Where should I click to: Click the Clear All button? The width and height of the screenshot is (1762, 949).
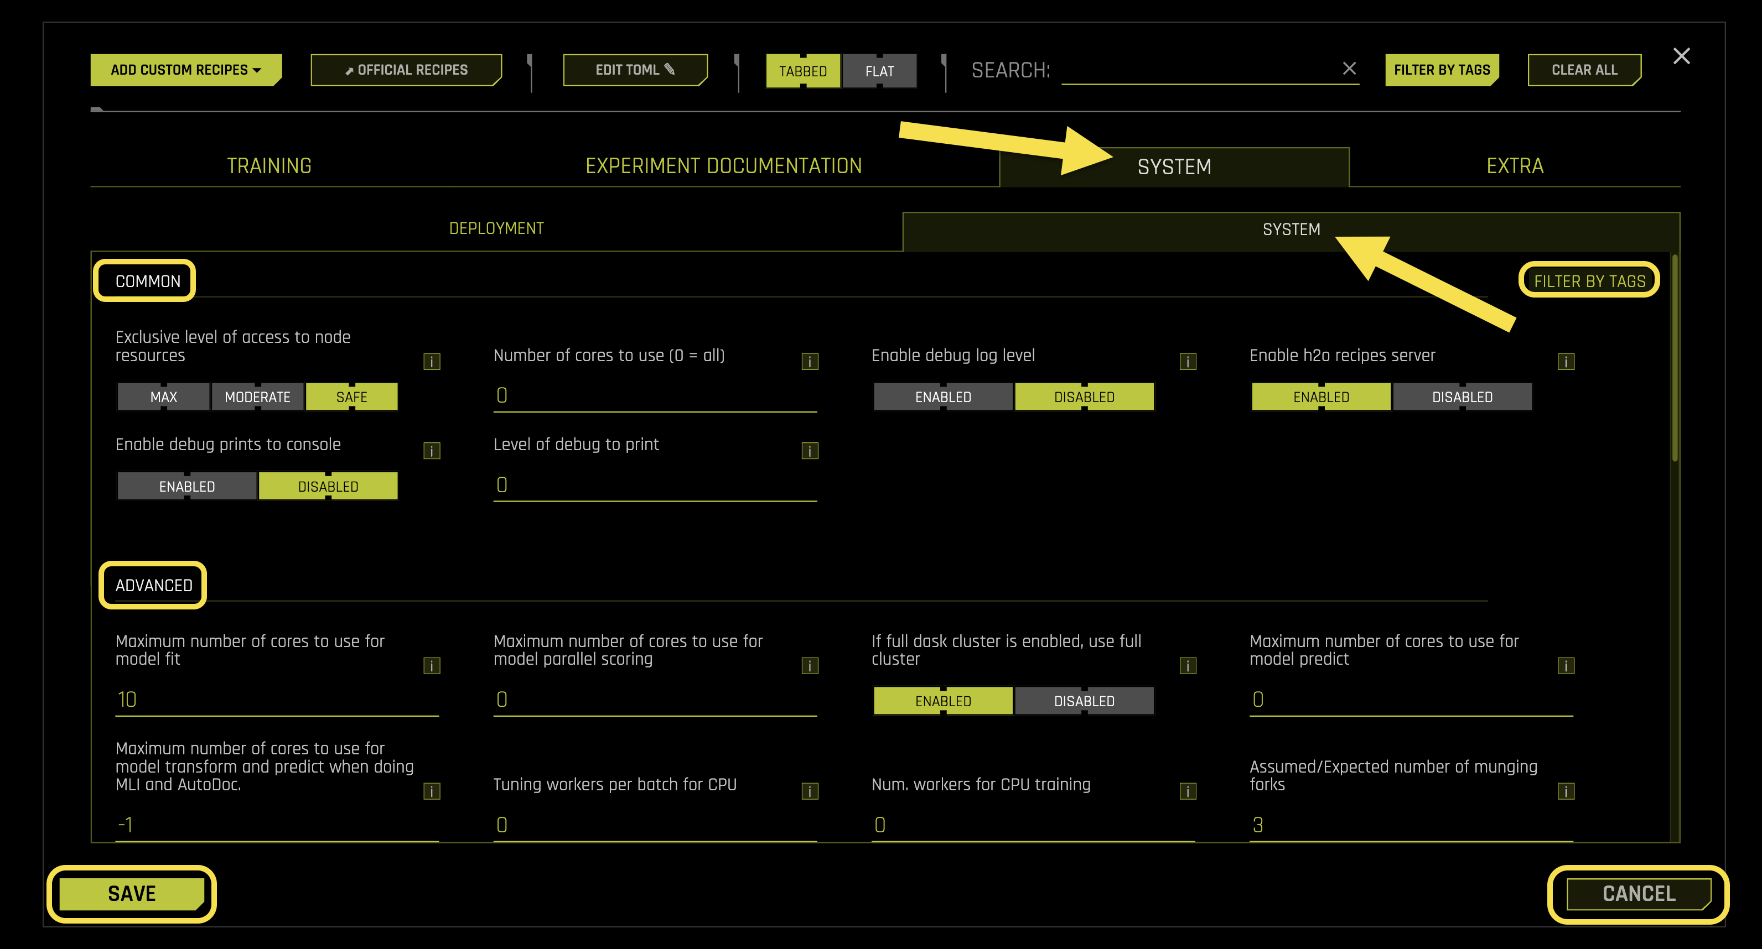click(x=1584, y=69)
